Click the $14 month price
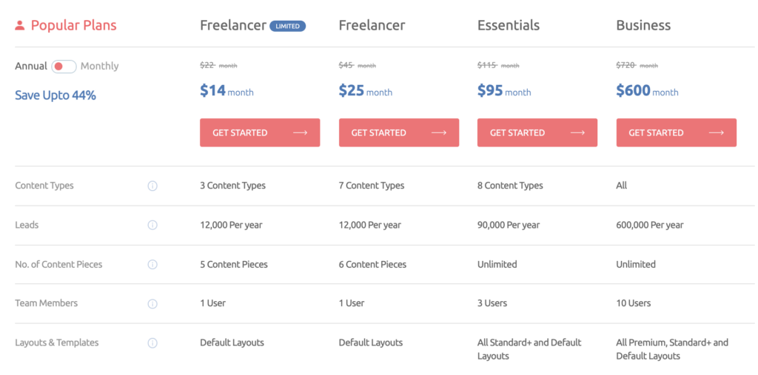 pos(227,90)
